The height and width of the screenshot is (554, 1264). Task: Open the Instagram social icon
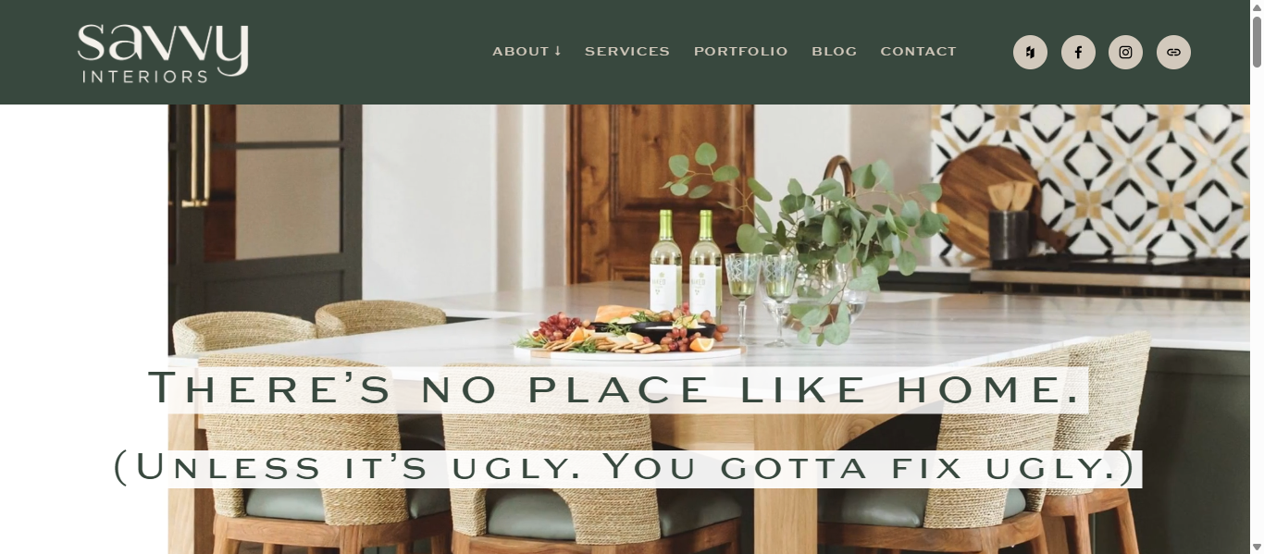(1125, 52)
